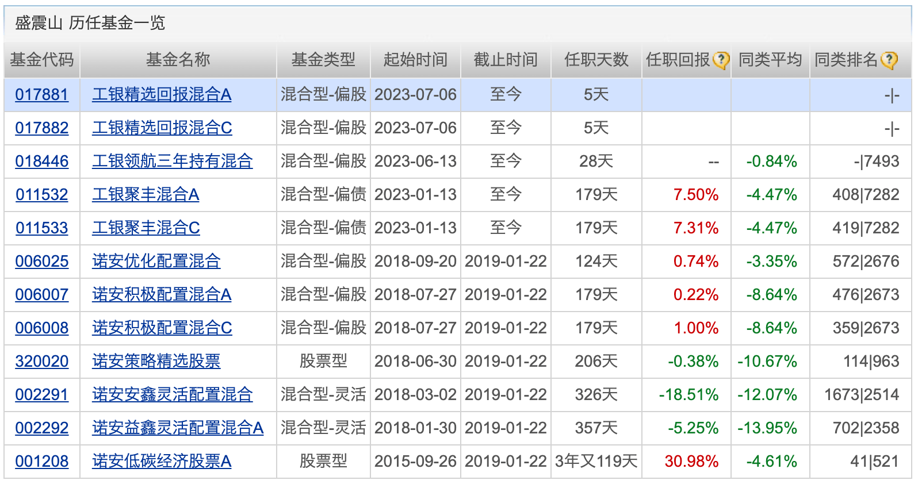The height and width of the screenshot is (484, 918).
Task: Select the 2018-06-30 start date cell
Action: click(x=415, y=362)
